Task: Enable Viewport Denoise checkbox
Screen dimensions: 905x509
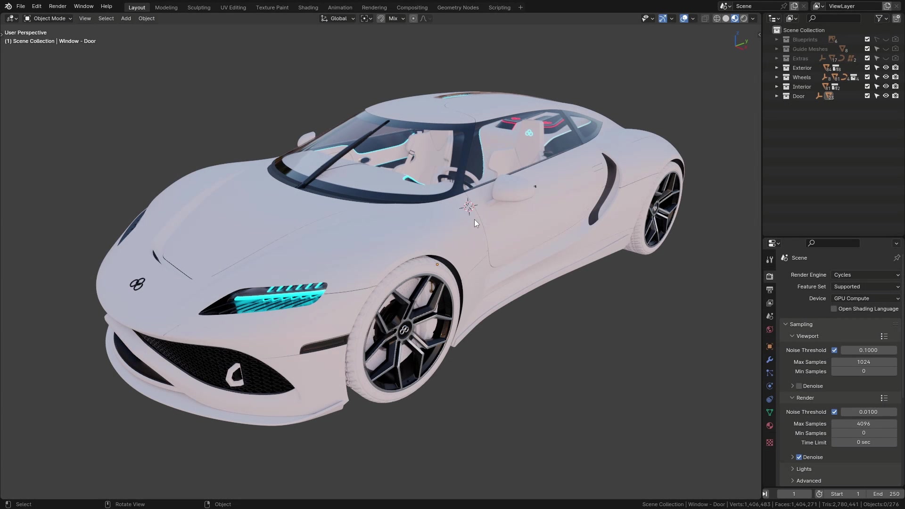Action: click(x=799, y=386)
